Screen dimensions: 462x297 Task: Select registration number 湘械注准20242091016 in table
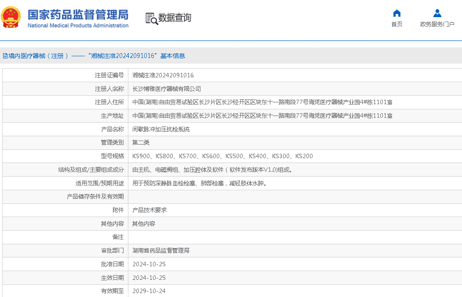tap(163, 75)
